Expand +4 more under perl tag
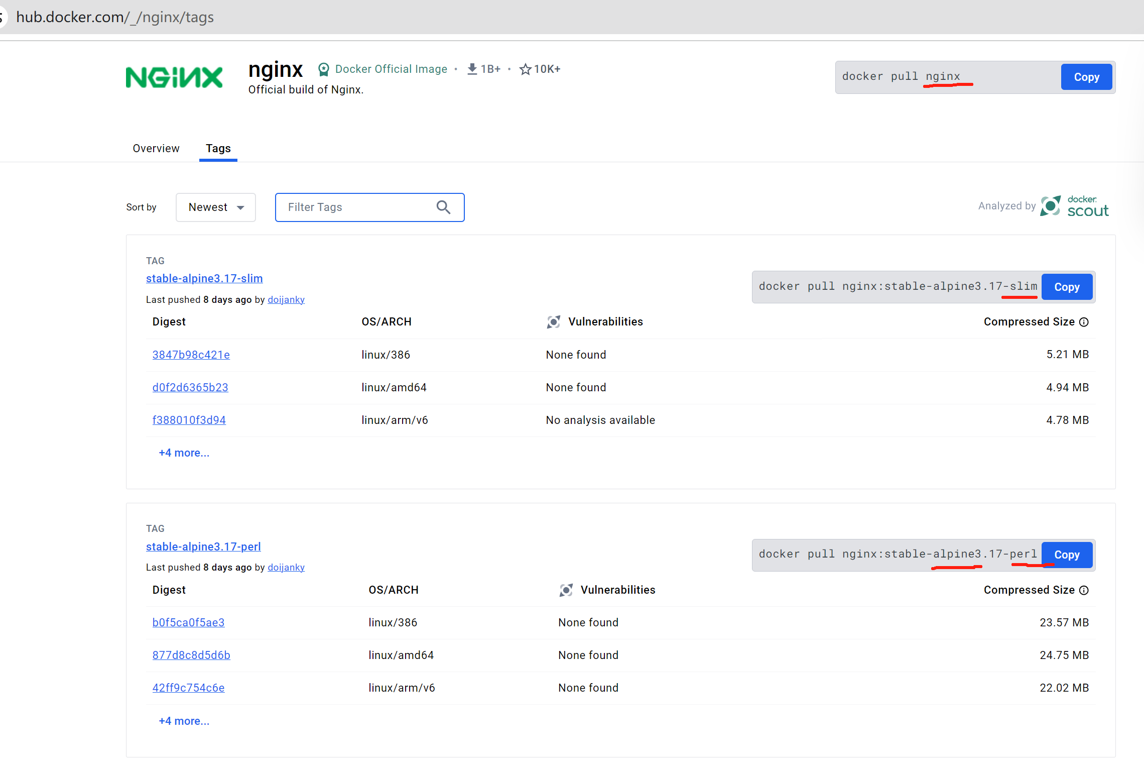 tap(184, 721)
